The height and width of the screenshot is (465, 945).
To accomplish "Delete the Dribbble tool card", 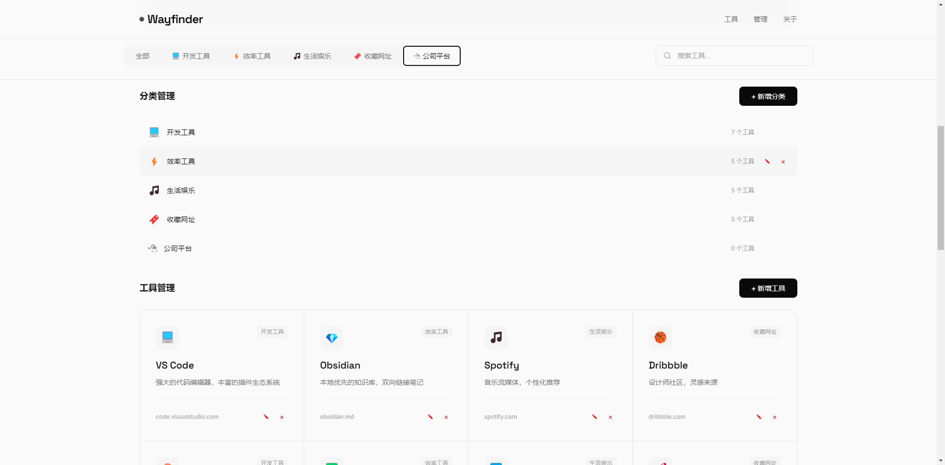I will click(x=775, y=417).
